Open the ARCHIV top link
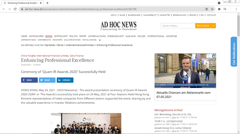Image resolution: width=240 pixels, height=134 pixels. (113, 15)
